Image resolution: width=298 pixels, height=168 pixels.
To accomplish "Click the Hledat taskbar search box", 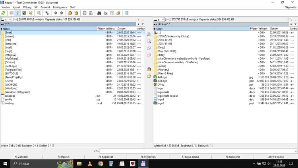I will (42, 164).
